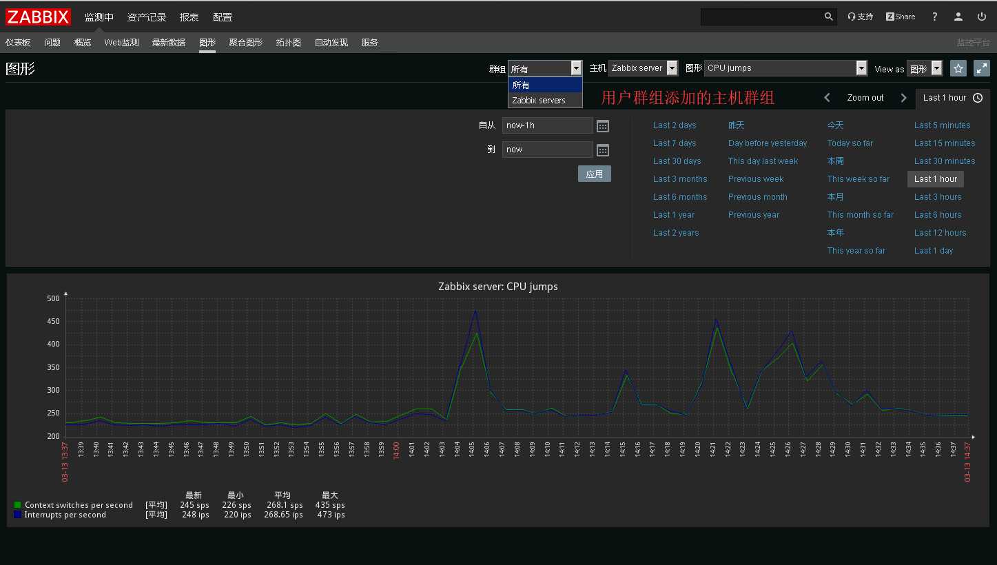
Task: Select 本月 time range
Action: coord(836,197)
